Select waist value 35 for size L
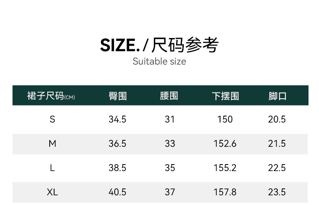319x205 pixels. [170, 168]
